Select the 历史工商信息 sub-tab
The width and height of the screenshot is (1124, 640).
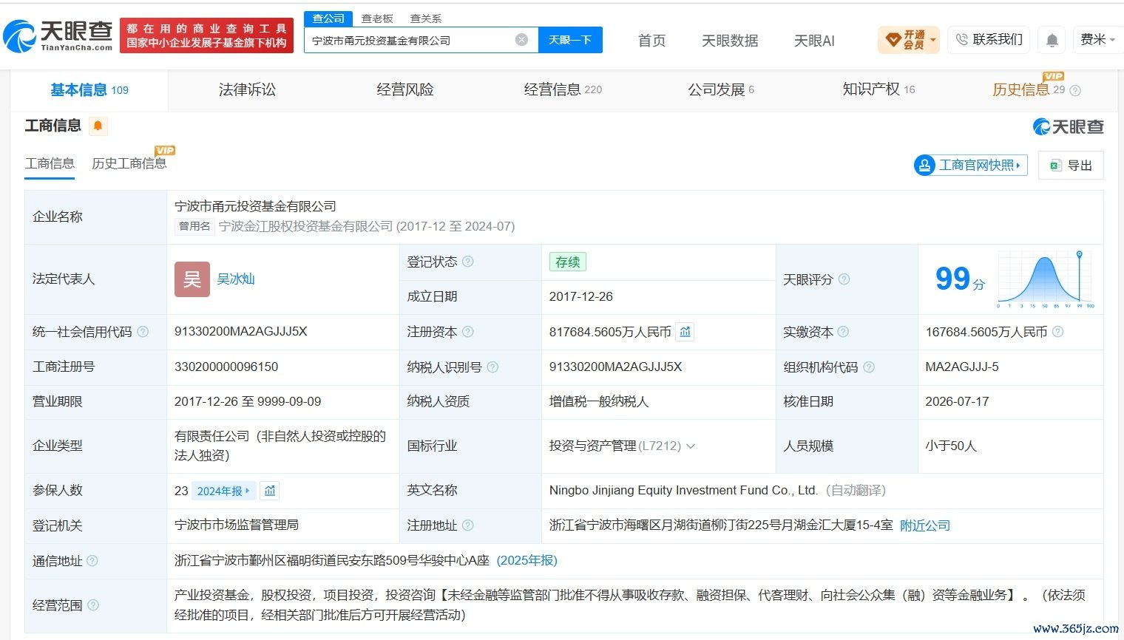(129, 163)
